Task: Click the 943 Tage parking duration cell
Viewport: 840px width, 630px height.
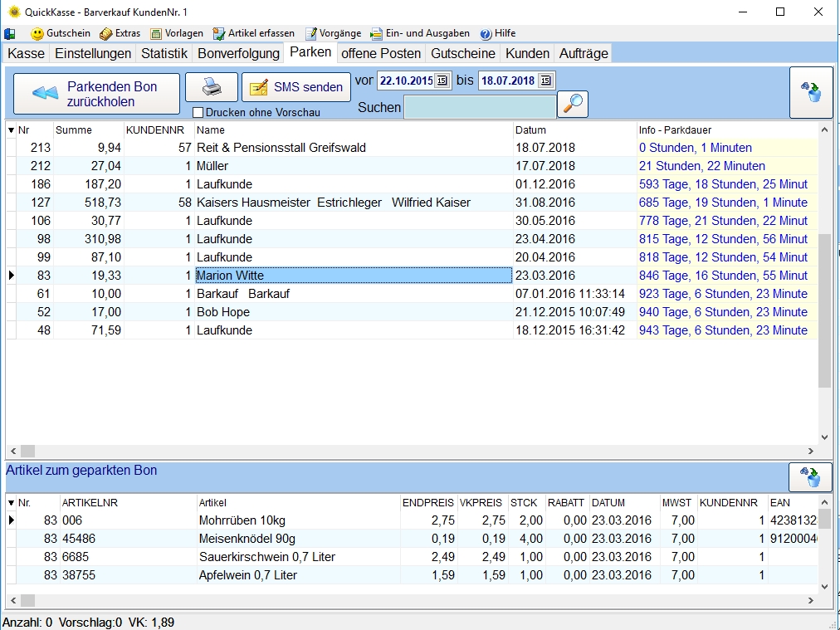Action: tap(727, 330)
